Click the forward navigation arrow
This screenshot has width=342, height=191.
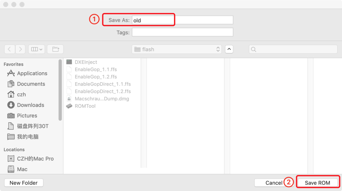coord(20,49)
